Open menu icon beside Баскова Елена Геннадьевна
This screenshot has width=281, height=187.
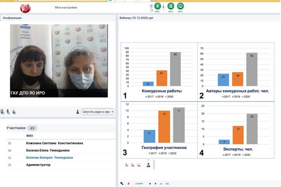click(x=10, y=150)
